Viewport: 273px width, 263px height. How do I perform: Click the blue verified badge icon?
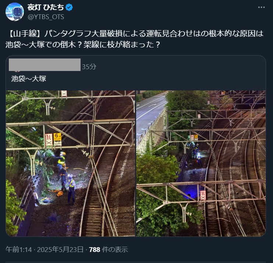coord(69,7)
